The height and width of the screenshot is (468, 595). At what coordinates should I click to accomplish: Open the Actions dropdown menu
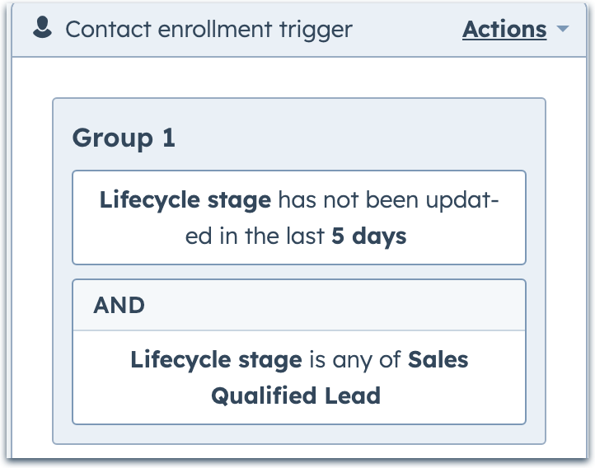click(504, 30)
